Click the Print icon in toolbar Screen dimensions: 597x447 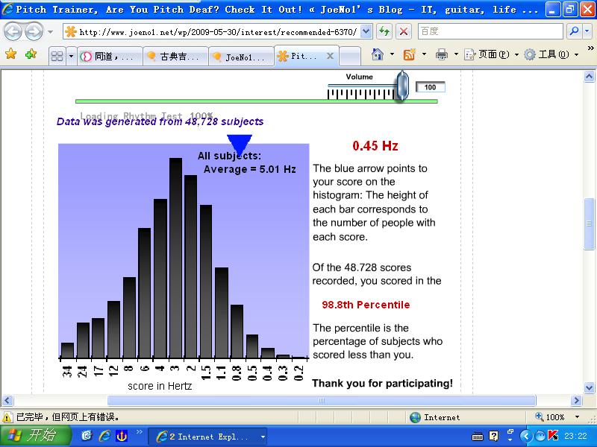pos(442,55)
